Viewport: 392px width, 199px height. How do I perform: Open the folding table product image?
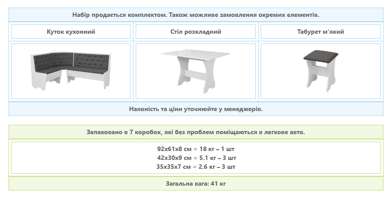pyautogui.click(x=196, y=71)
